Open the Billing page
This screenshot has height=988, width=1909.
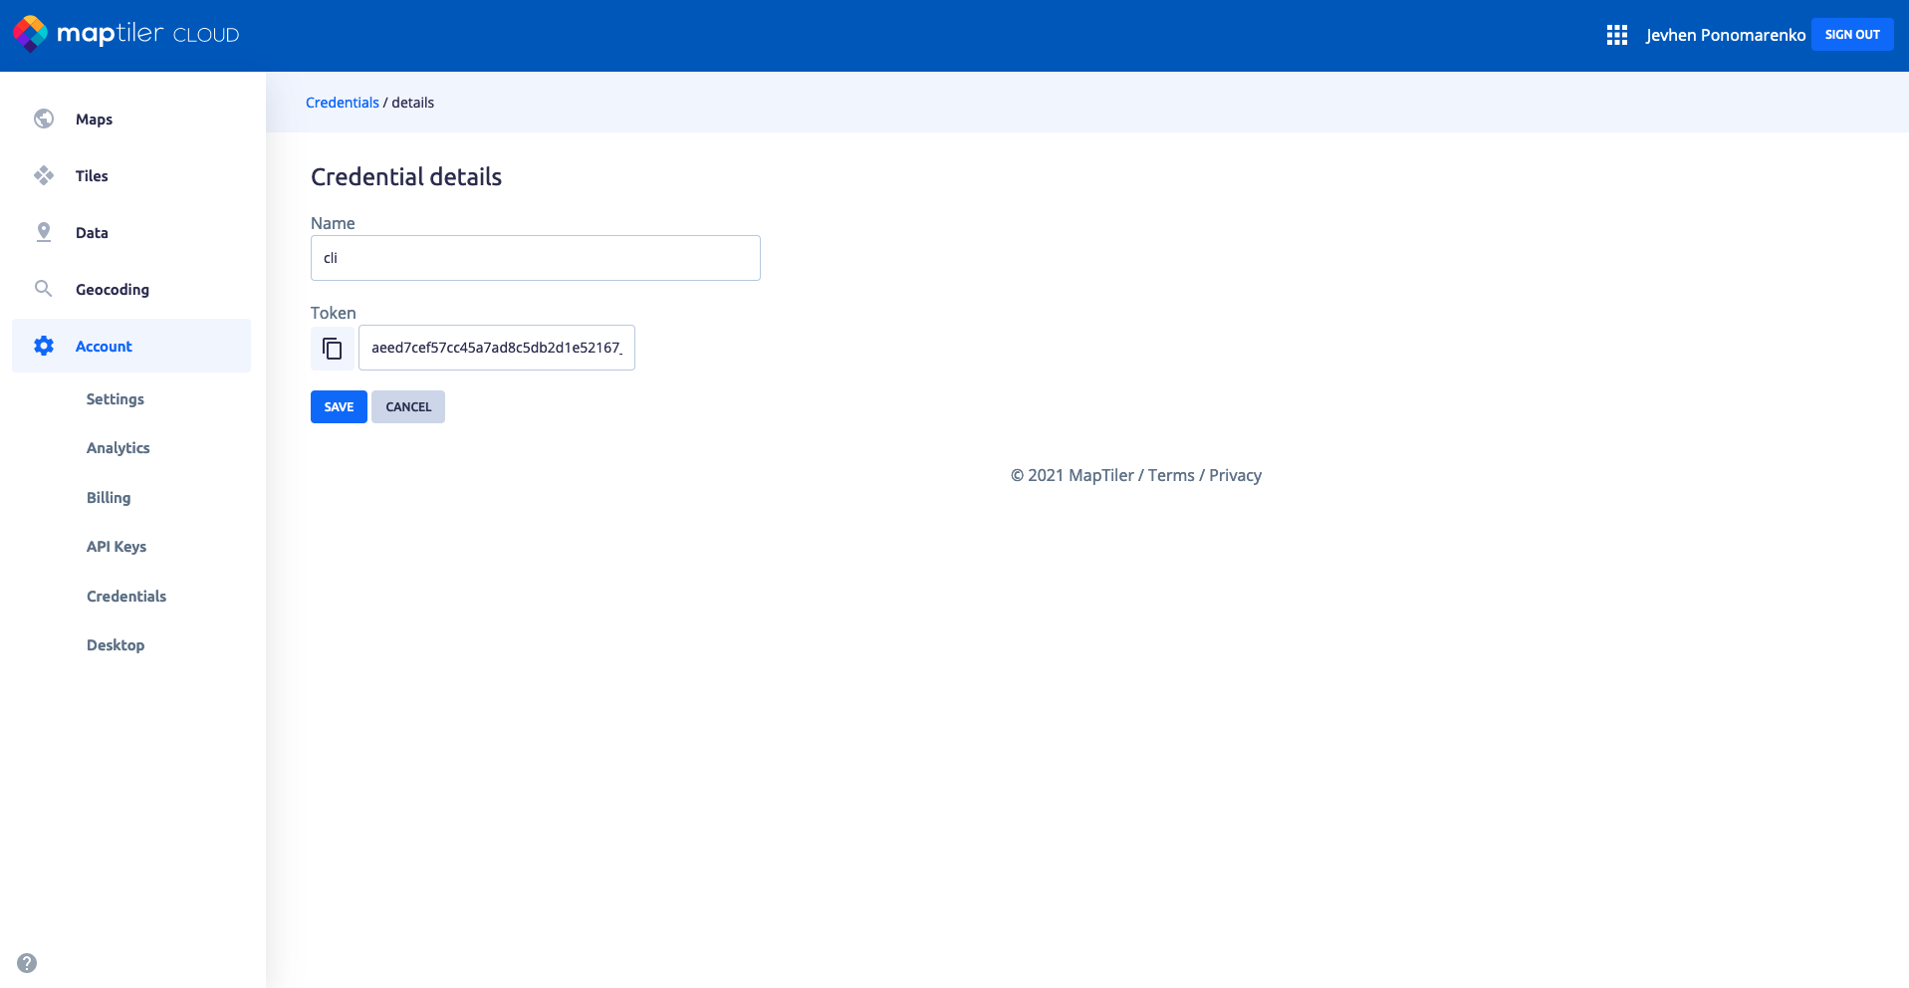pyautogui.click(x=109, y=498)
